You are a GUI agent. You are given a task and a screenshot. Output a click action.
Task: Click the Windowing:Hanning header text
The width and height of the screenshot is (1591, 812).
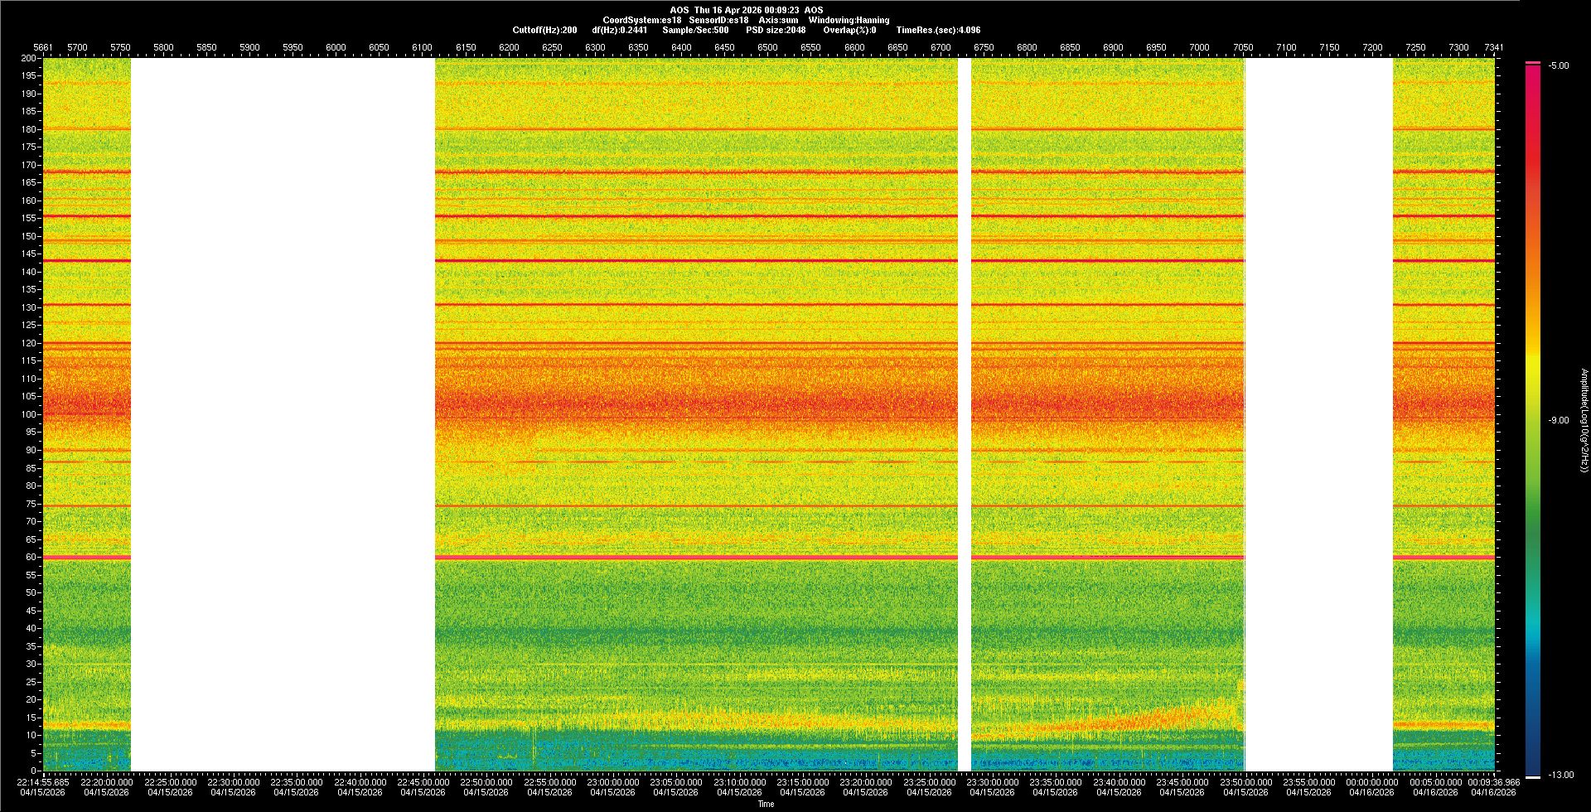849,20
